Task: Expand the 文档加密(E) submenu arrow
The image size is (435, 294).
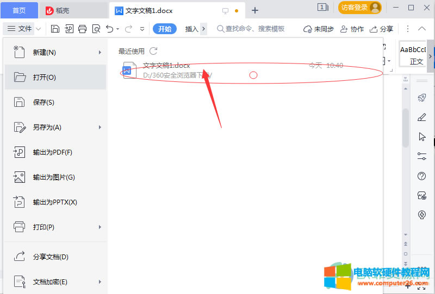Action: [x=100, y=282]
